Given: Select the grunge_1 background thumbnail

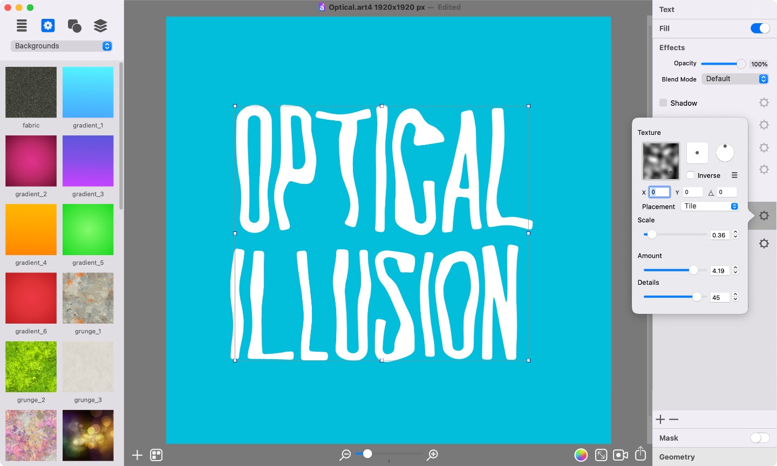Looking at the screenshot, I should [88, 298].
